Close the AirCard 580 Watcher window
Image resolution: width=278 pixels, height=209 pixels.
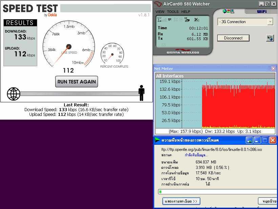coord(273,4)
